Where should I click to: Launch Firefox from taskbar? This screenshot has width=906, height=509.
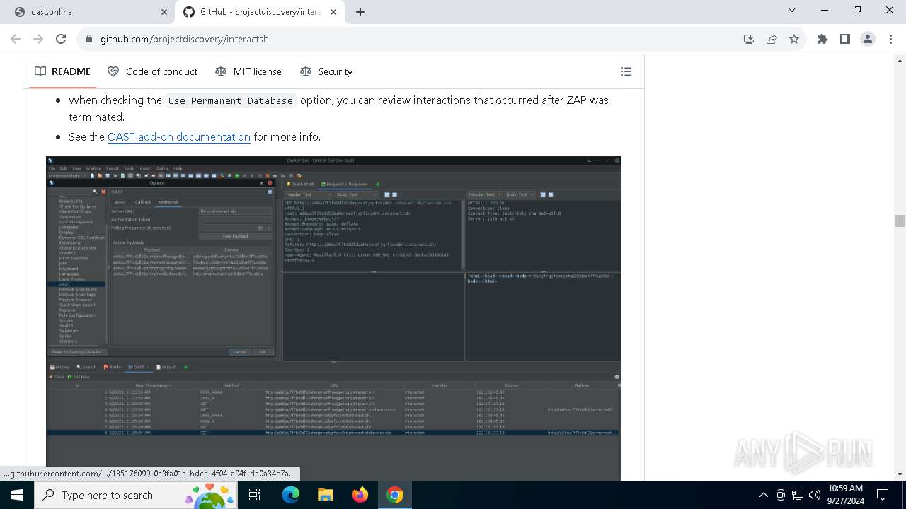(360, 495)
